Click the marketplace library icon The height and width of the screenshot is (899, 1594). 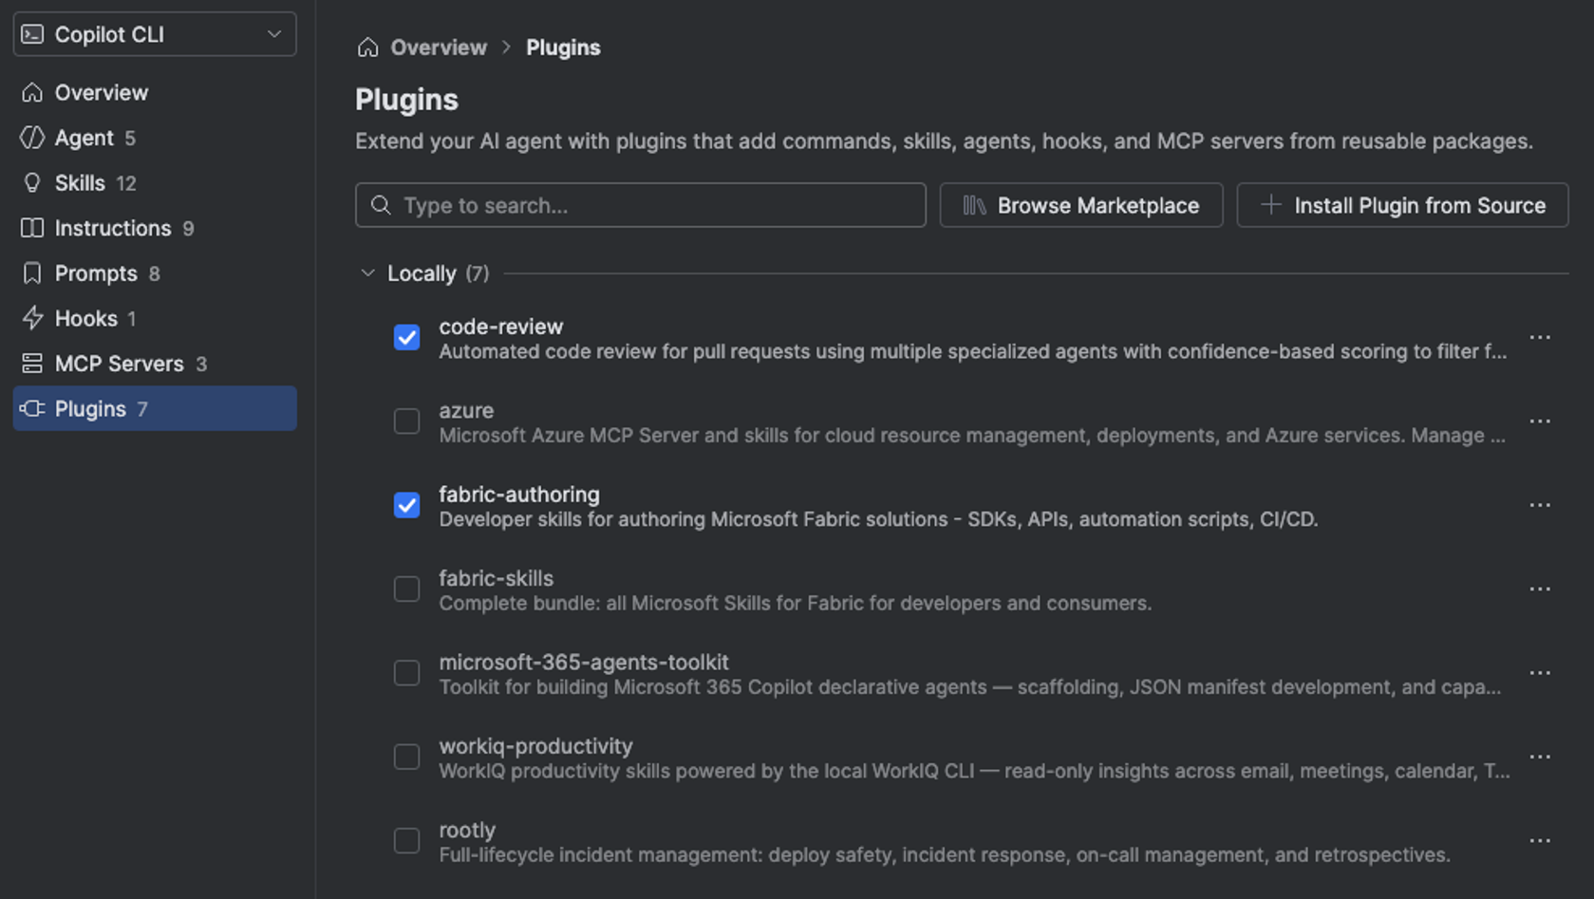tap(974, 205)
